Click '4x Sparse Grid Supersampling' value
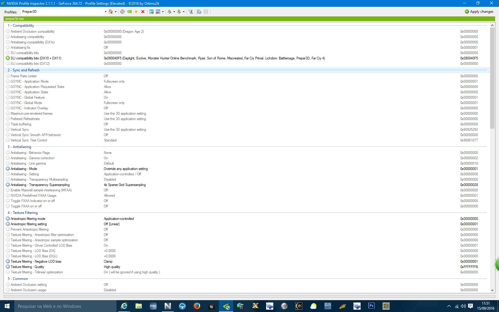499x312 pixels. 125,185
